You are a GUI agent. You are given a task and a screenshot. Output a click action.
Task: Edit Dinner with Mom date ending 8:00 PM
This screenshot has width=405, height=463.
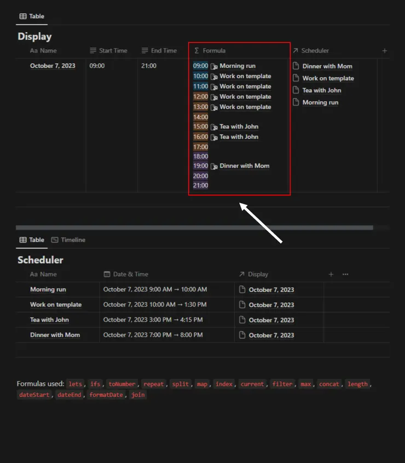[x=153, y=335]
